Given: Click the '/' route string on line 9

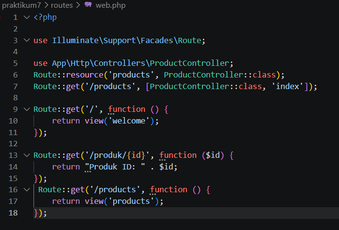Looking at the screenshot, I should [x=92, y=109].
